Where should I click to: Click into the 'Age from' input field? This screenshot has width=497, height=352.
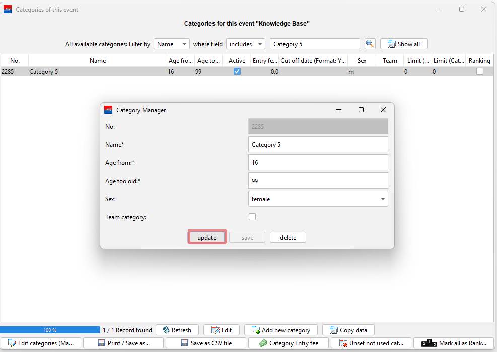point(318,162)
